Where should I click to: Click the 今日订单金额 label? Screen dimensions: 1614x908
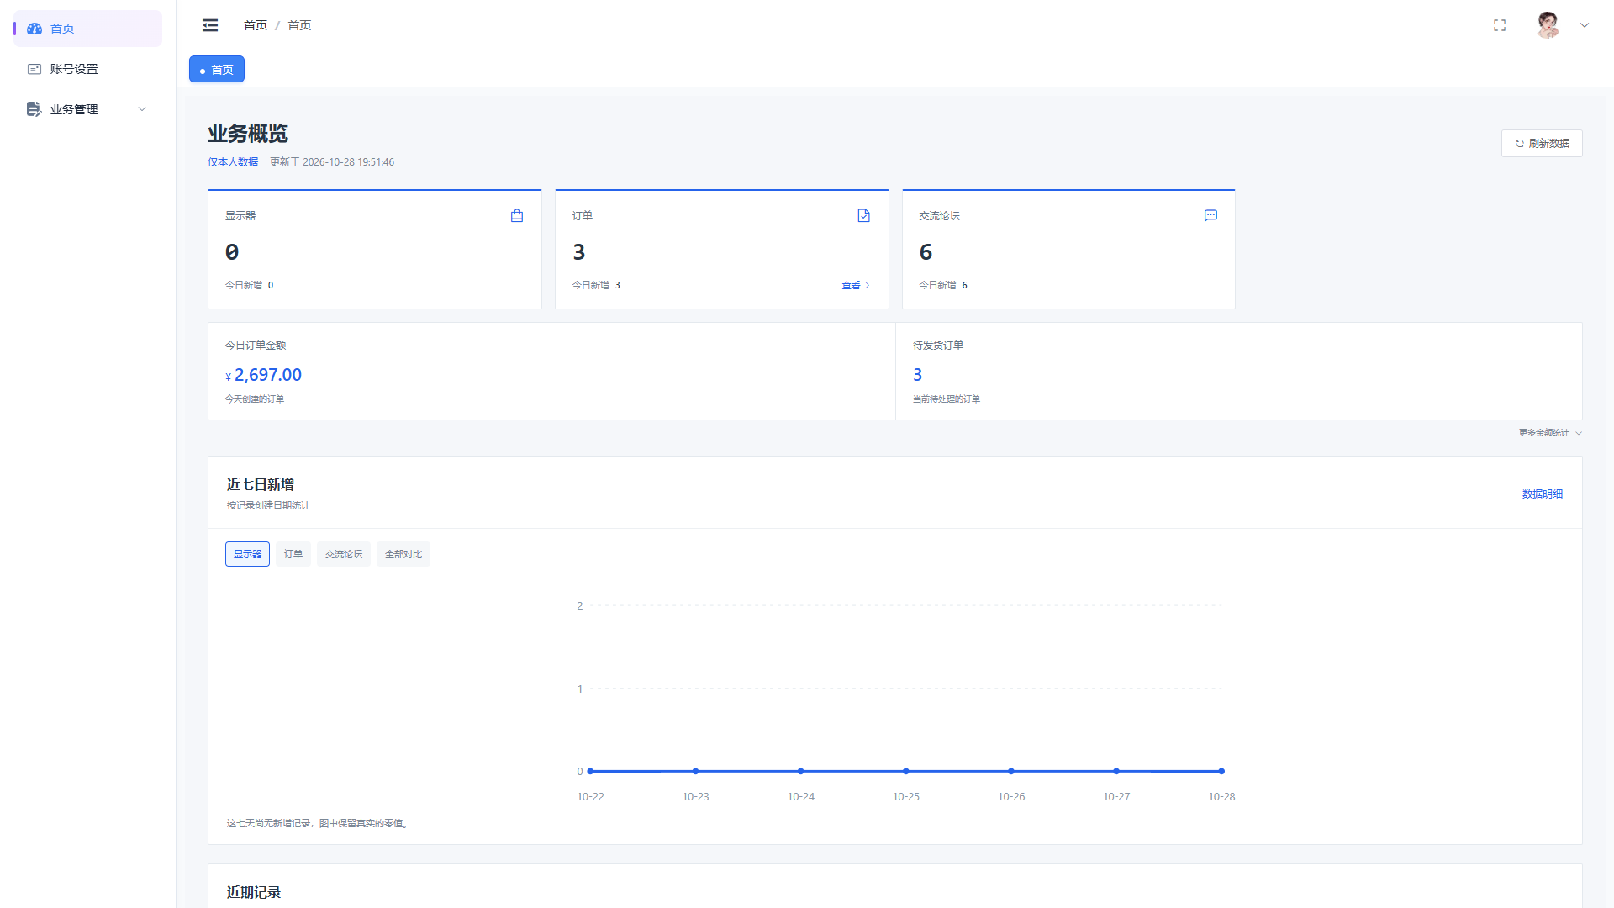[256, 346]
